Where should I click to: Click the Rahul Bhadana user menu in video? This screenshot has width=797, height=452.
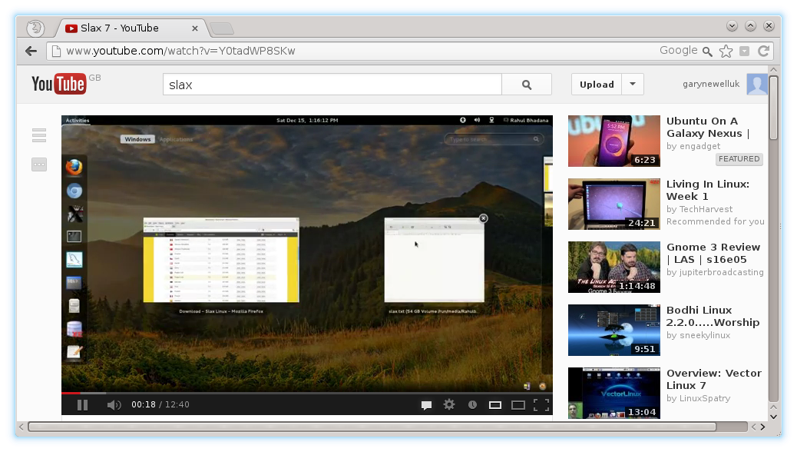pos(525,121)
